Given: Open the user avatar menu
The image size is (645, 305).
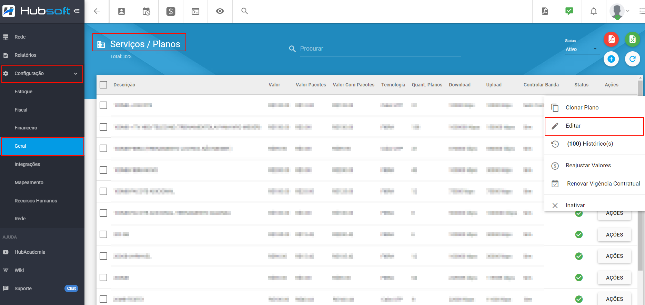Looking at the screenshot, I should 619,11.
